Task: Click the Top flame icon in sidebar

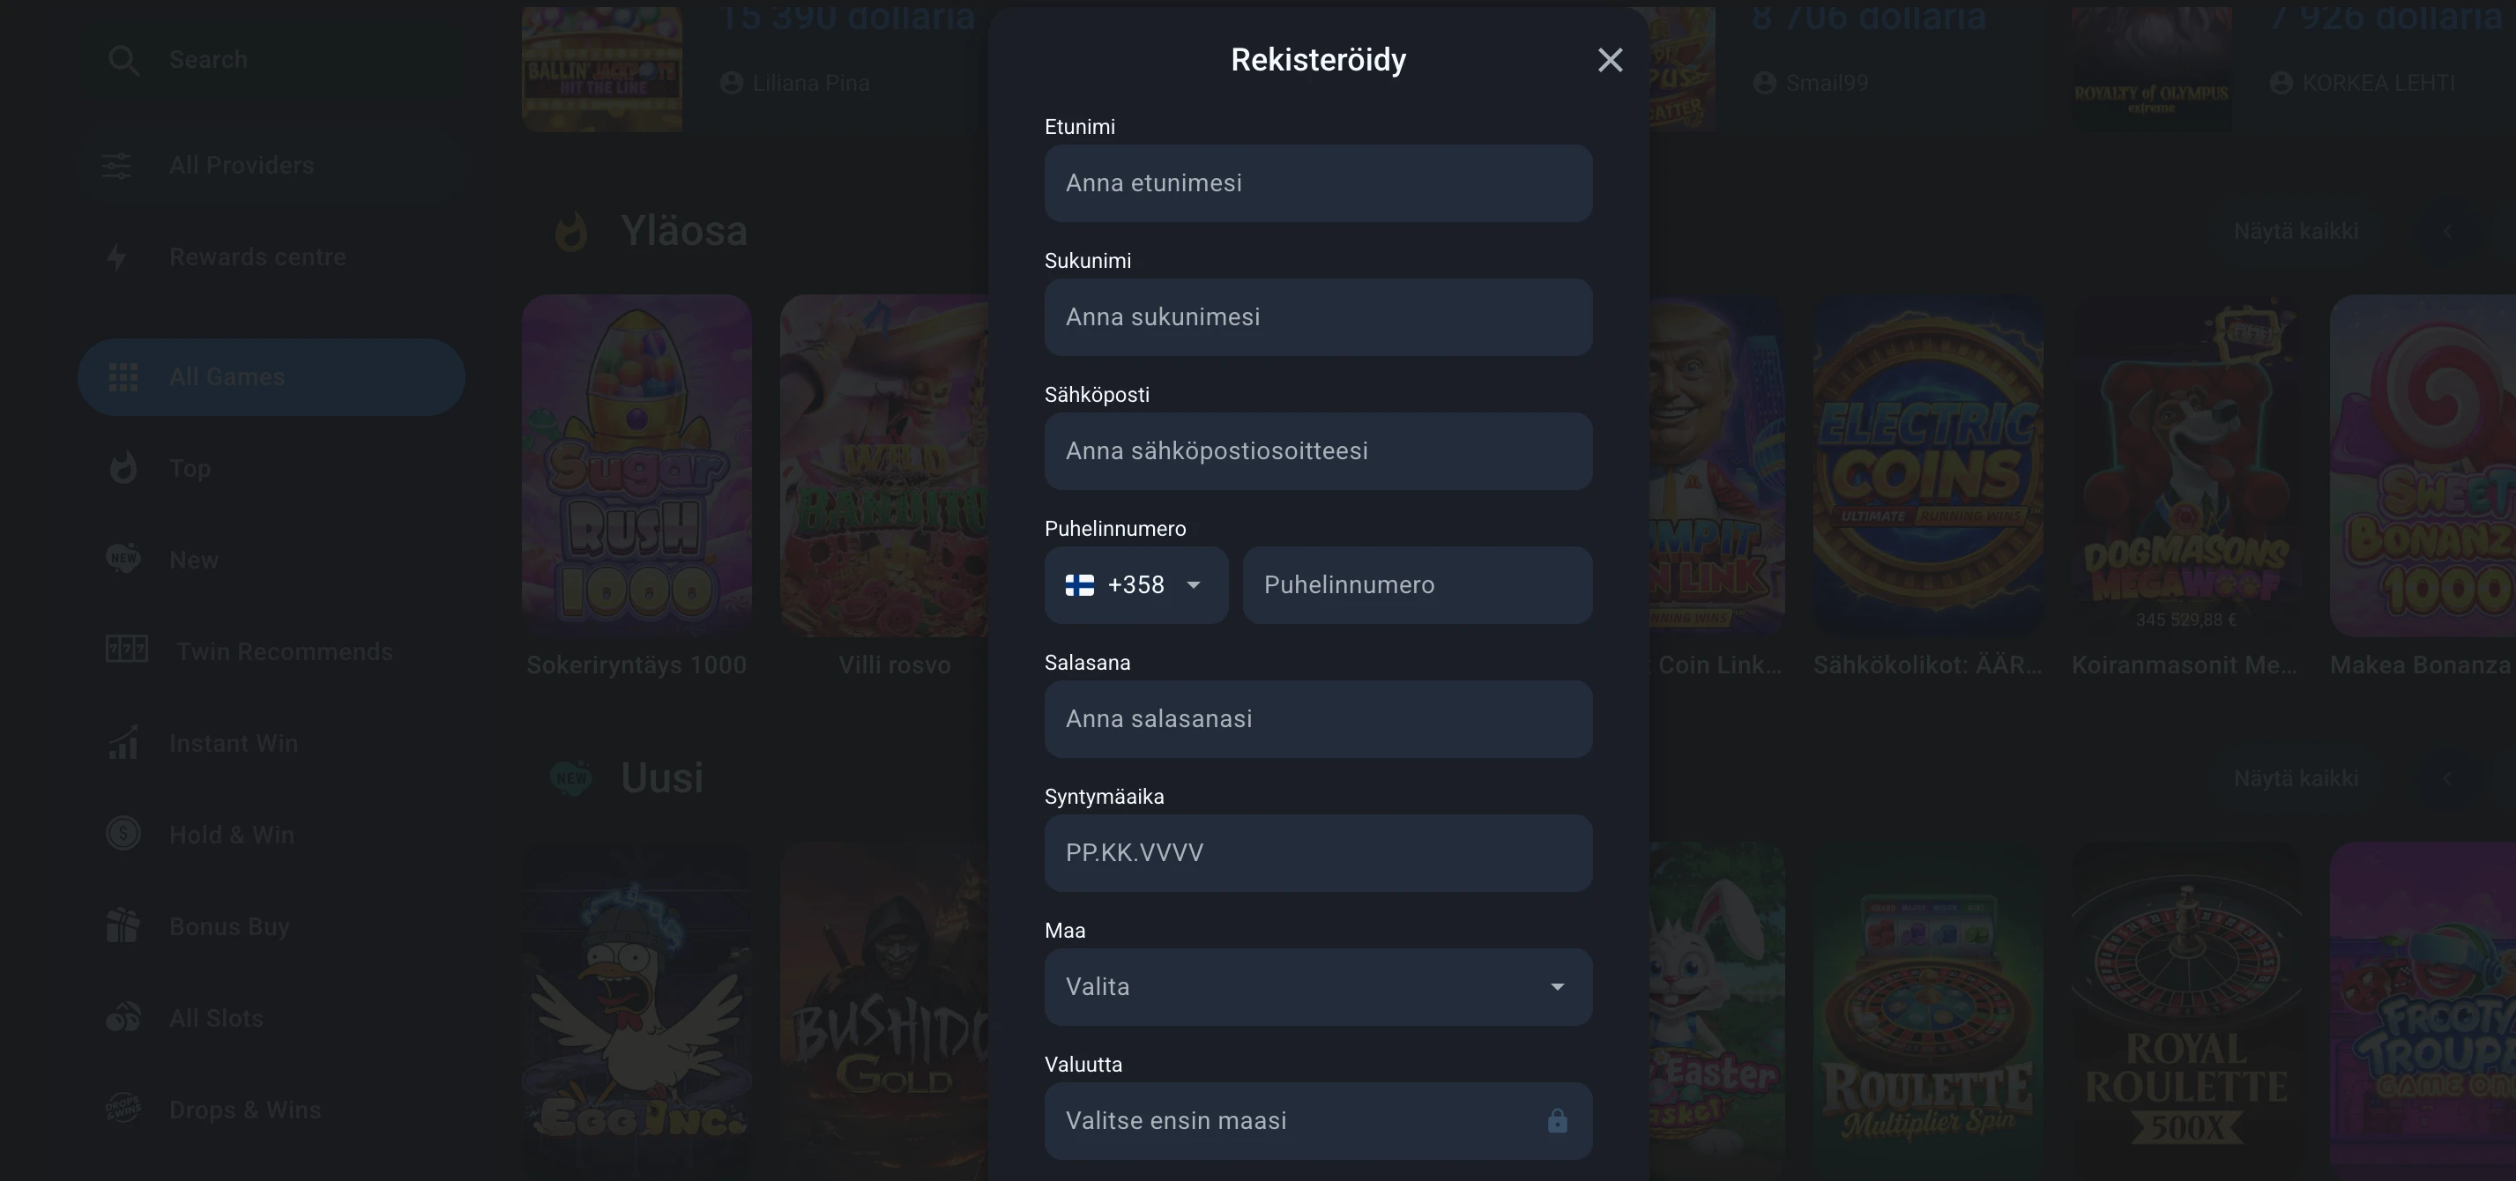Action: 123,469
